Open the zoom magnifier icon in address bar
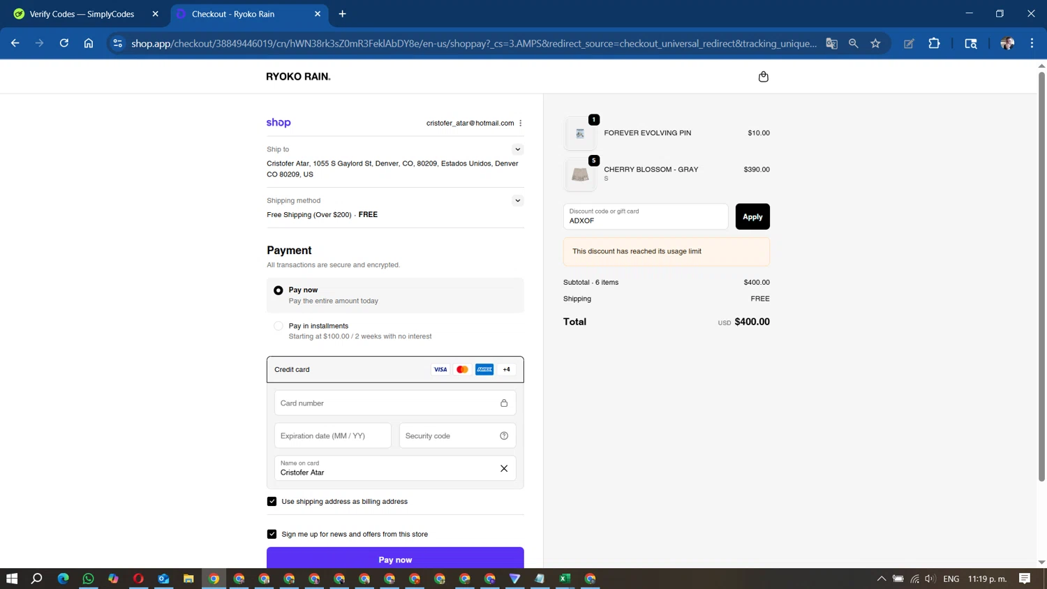The image size is (1047, 589). 853,43
